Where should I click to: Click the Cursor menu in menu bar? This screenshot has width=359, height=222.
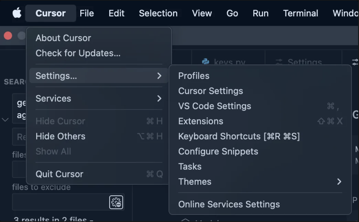(51, 13)
